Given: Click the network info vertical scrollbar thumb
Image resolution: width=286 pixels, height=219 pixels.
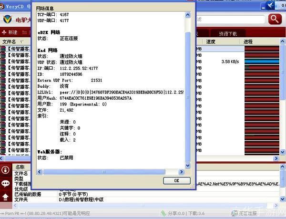Looking at the screenshot, I should [188, 97].
